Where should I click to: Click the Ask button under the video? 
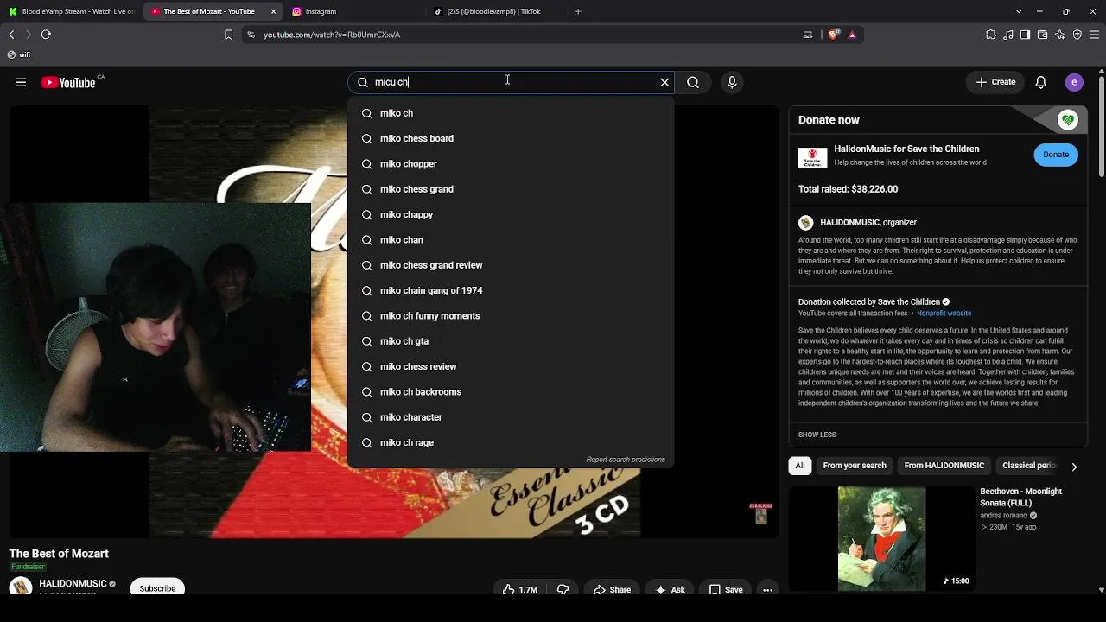670,590
